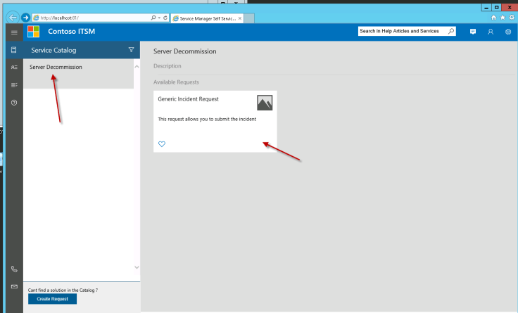518x313 pixels.
Task: Click the phone icon in sidebar
Action: tap(13, 269)
